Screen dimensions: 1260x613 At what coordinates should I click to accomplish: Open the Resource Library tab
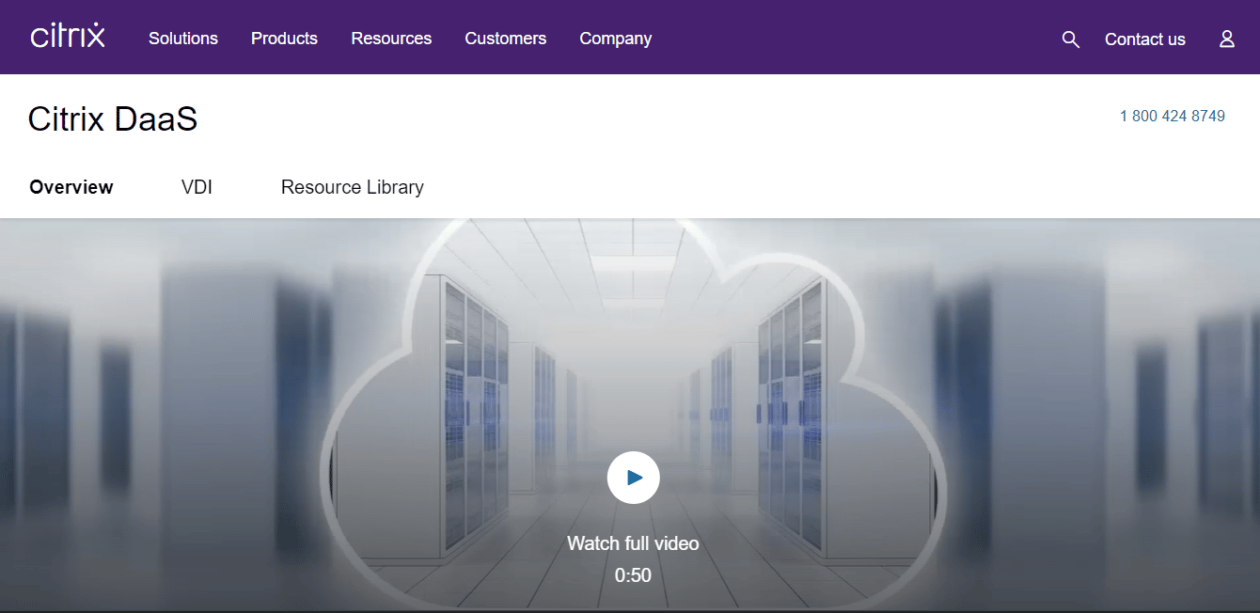tap(352, 187)
